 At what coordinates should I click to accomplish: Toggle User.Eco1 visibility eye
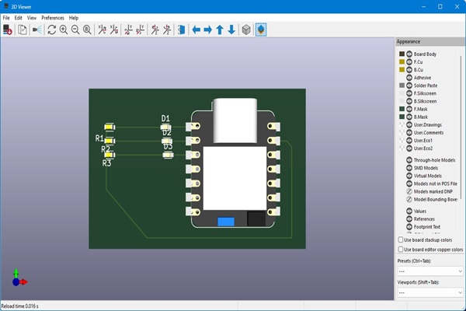(409, 141)
